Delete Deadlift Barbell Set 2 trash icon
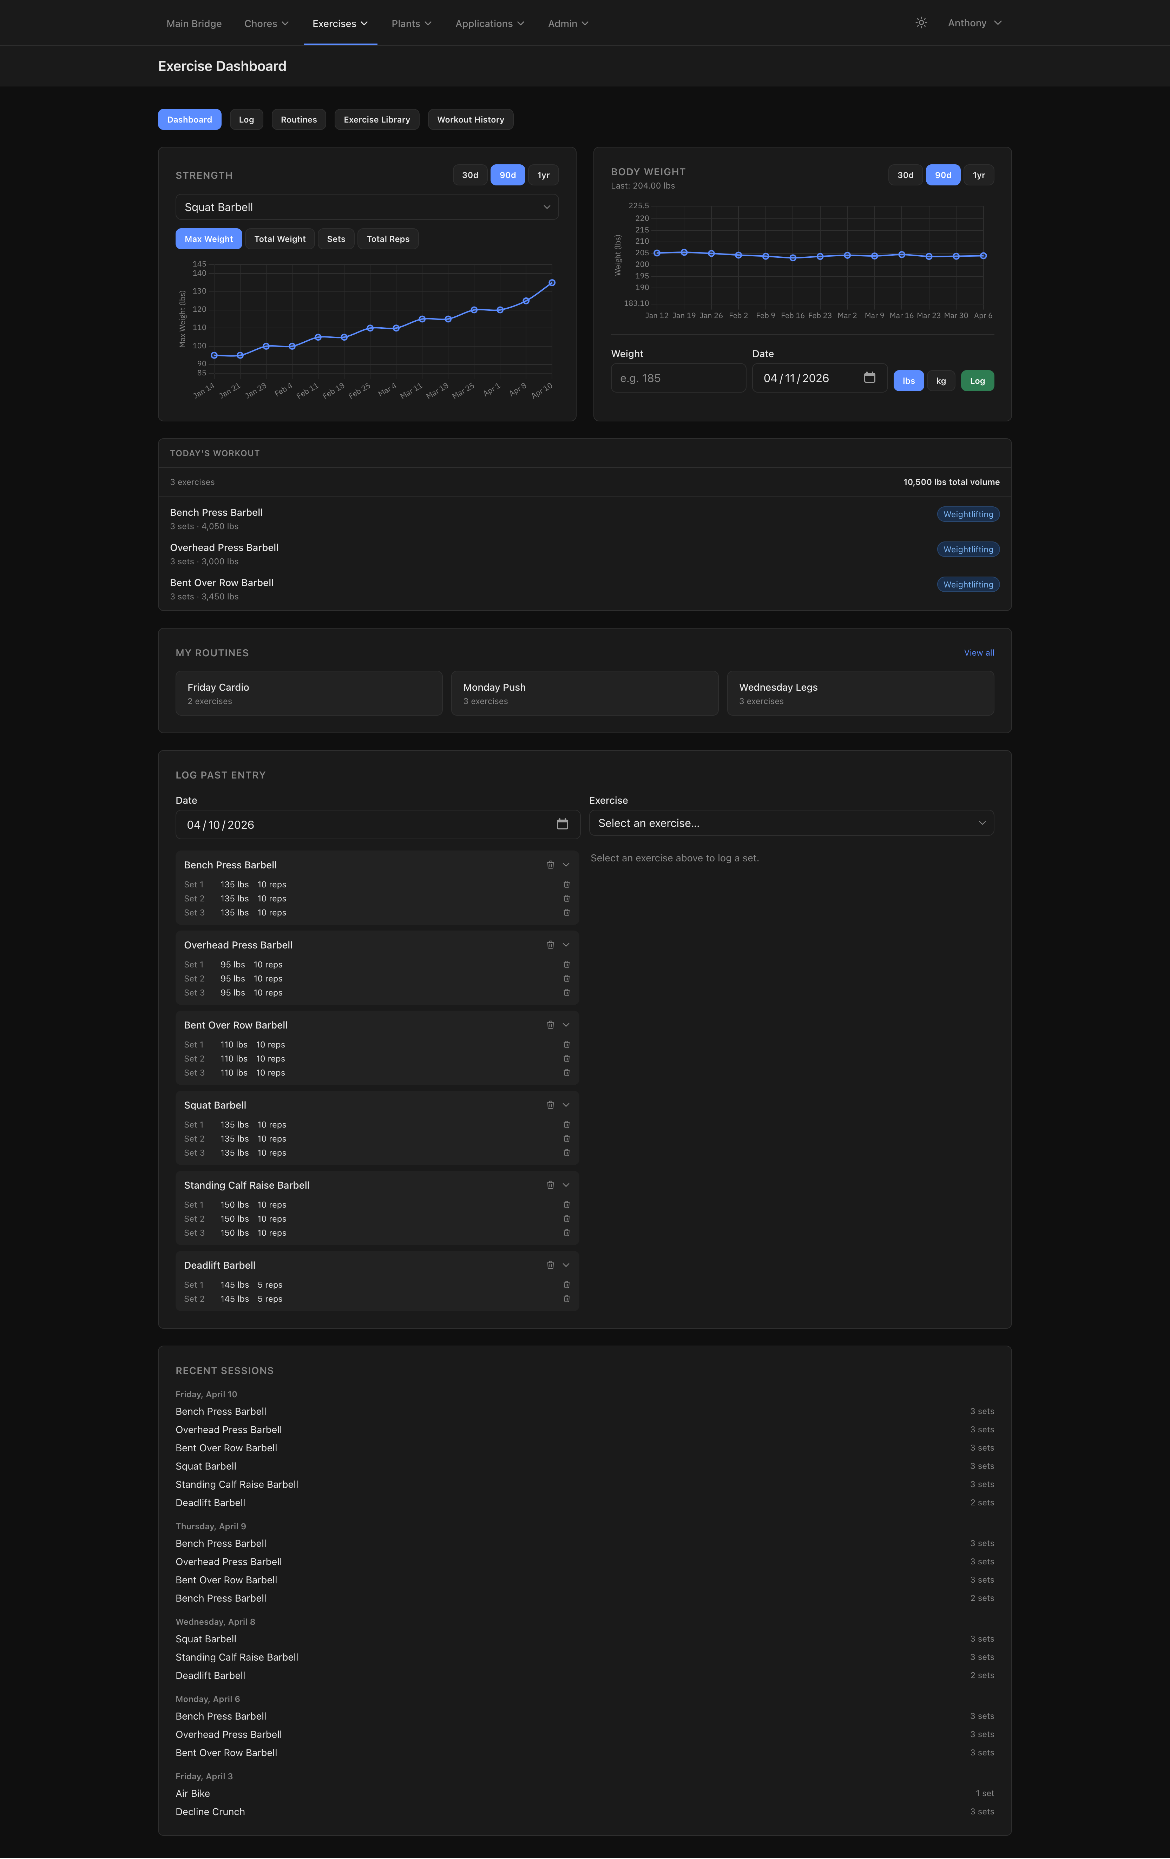 566,1299
